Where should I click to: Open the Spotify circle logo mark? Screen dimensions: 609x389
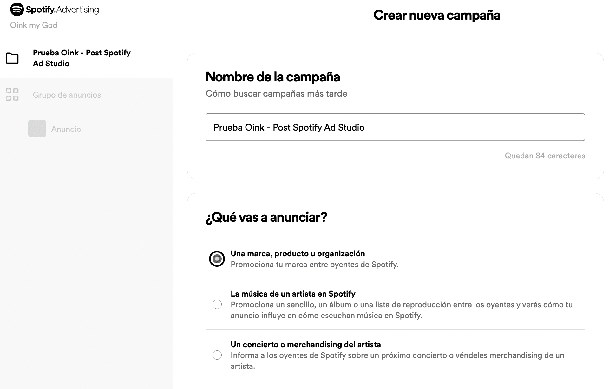[16, 9]
